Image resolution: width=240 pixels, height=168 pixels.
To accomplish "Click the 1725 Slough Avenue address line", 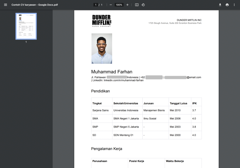I will click(175, 23).
